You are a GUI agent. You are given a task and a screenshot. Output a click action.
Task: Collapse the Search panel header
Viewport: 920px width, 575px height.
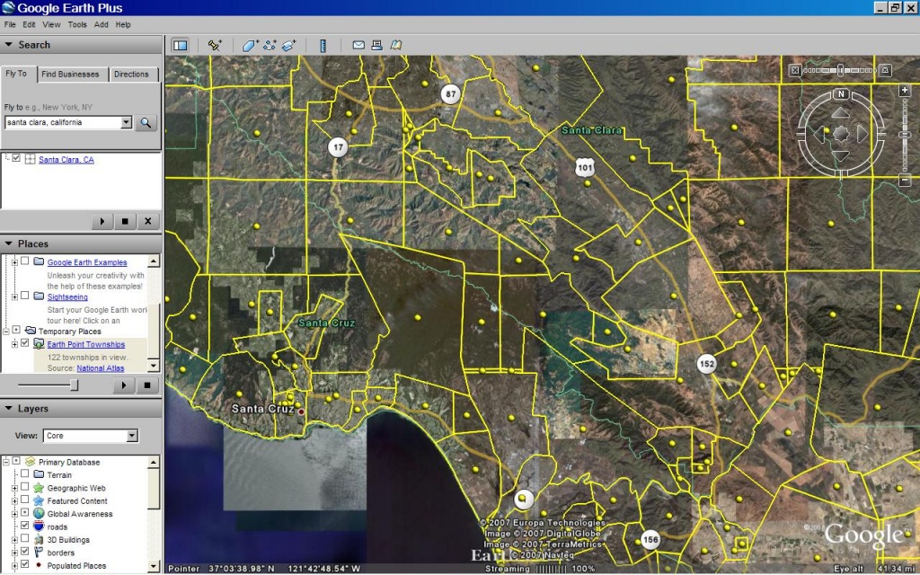(9, 45)
